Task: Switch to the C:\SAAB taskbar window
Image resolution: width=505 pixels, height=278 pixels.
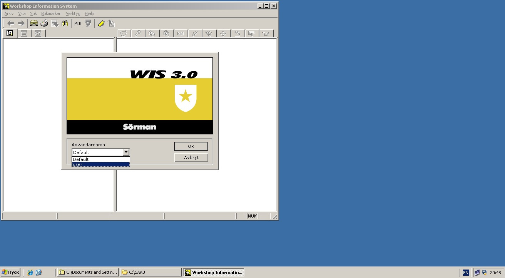Action: [150, 272]
